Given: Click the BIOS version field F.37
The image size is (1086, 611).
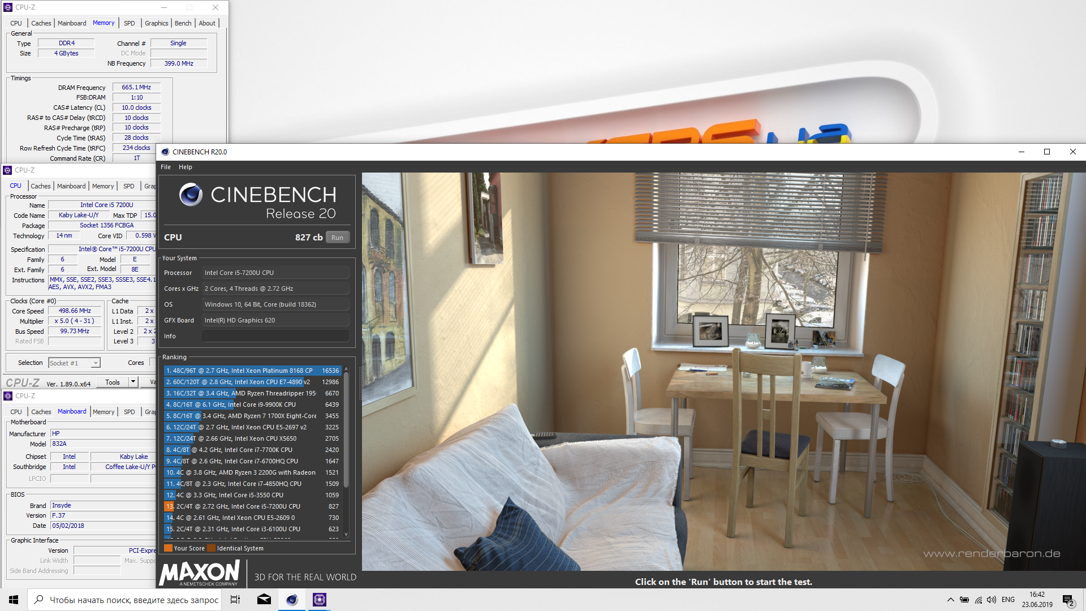Looking at the screenshot, I should coord(103,515).
